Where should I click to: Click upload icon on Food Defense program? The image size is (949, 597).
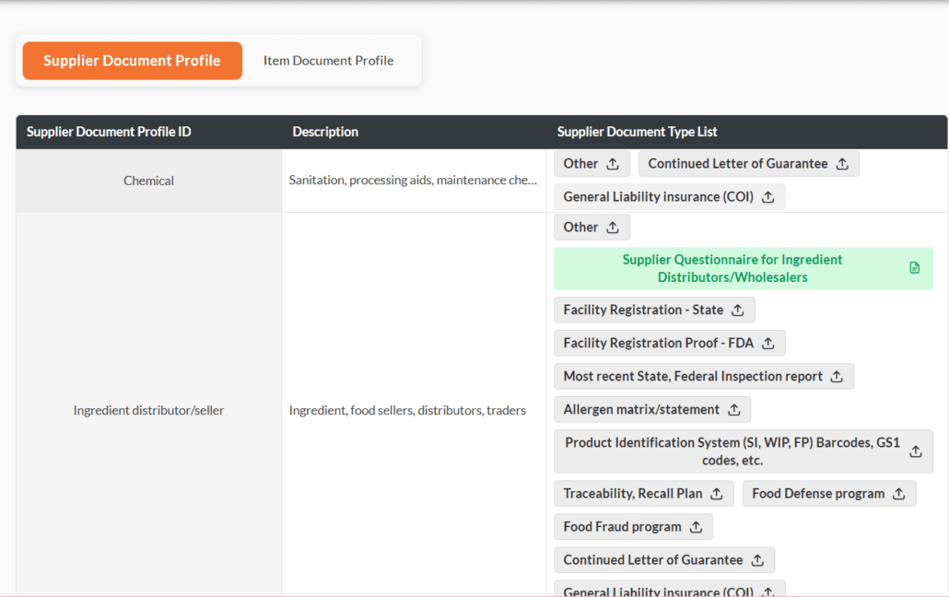[x=897, y=493]
